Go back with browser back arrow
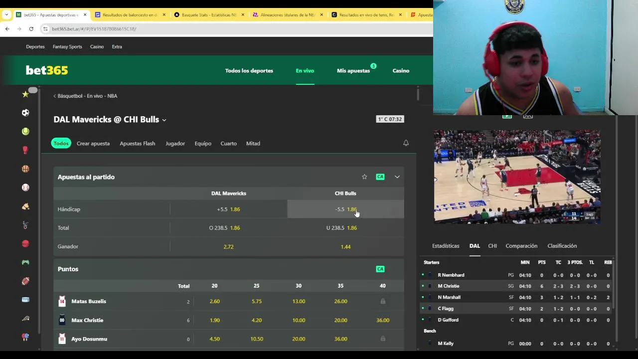The width and height of the screenshot is (638, 359). [7, 29]
